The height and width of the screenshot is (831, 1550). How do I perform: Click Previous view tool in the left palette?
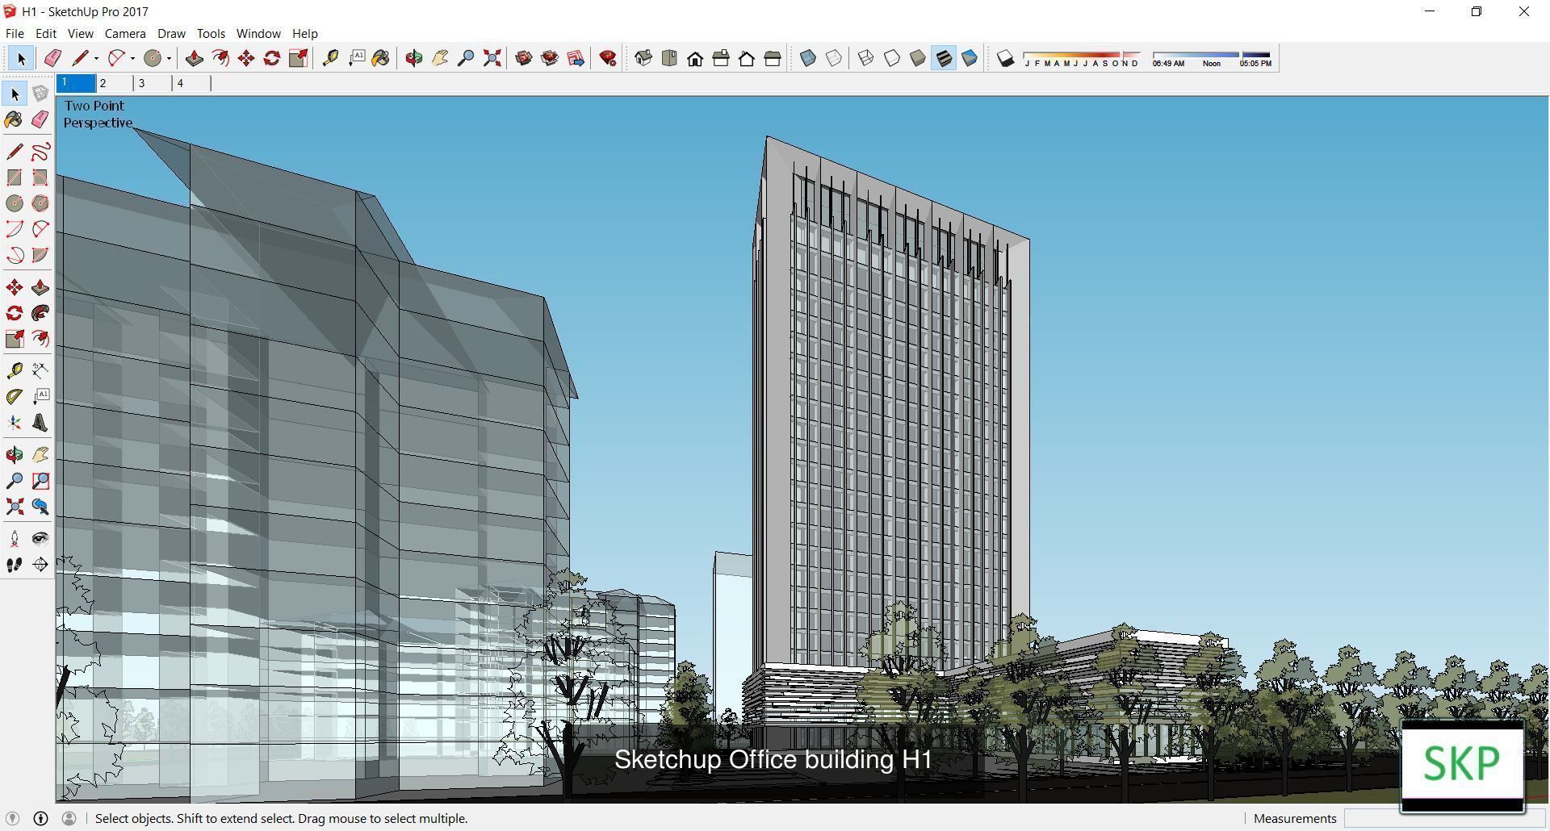click(x=40, y=507)
